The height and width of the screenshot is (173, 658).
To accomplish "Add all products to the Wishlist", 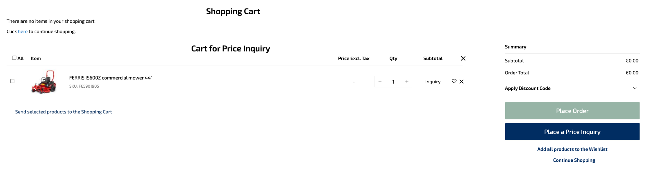I will 572,149.
